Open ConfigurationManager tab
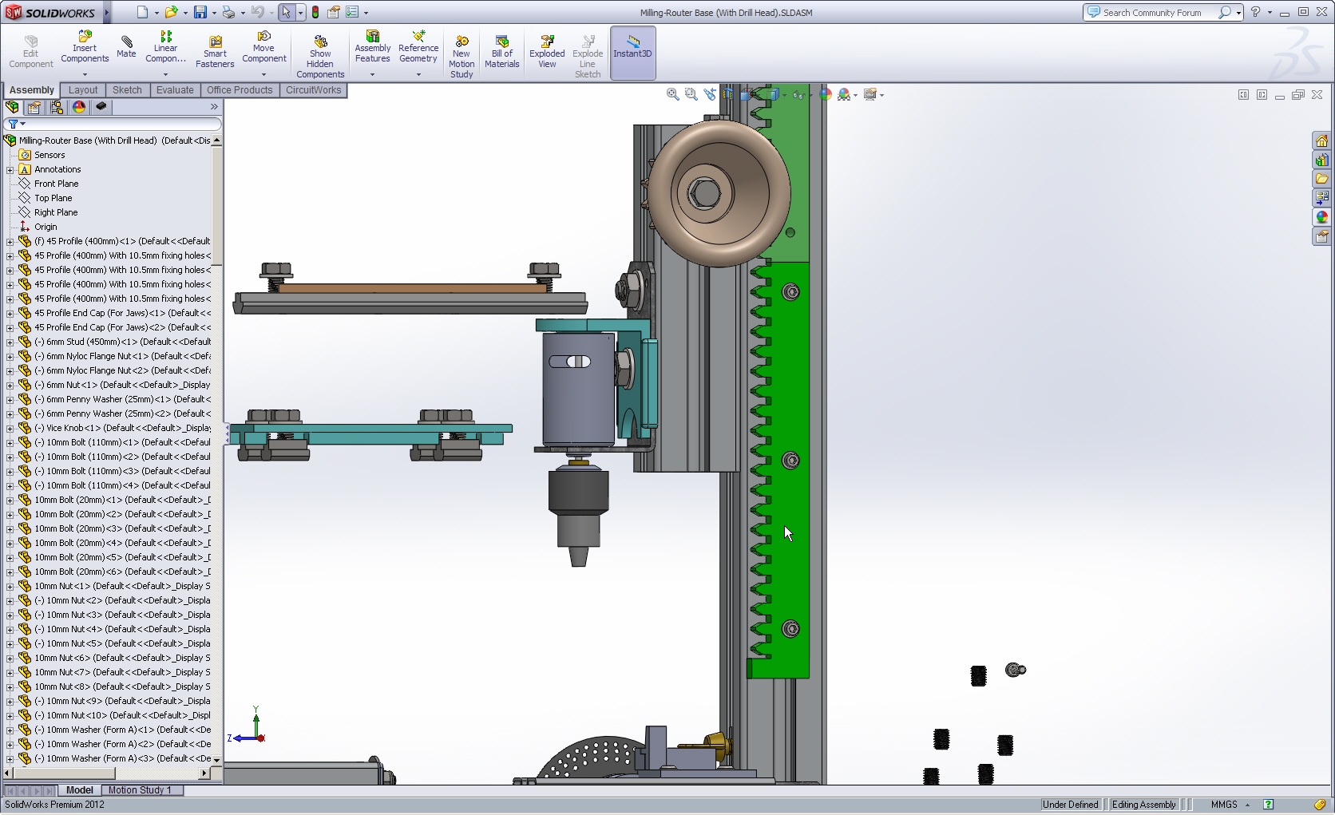 (x=57, y=107)
